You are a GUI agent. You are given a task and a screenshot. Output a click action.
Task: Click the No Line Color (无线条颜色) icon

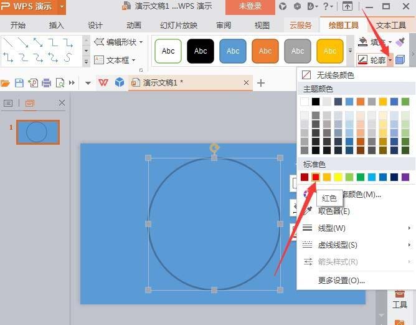306,75
